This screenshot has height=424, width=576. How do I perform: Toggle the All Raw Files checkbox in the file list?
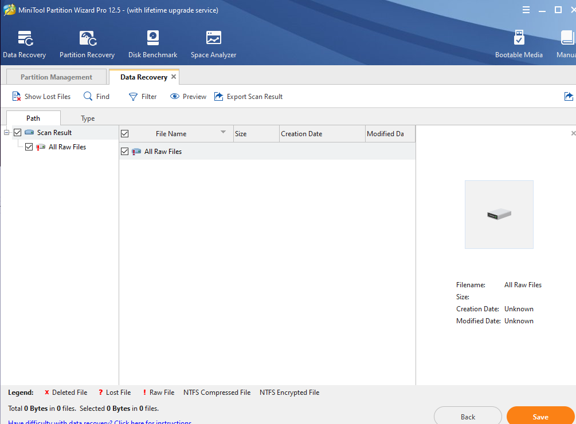(124, 151)
